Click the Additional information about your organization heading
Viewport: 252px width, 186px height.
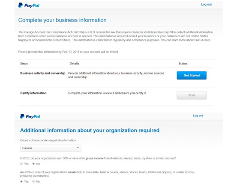(x=90, y=130)
